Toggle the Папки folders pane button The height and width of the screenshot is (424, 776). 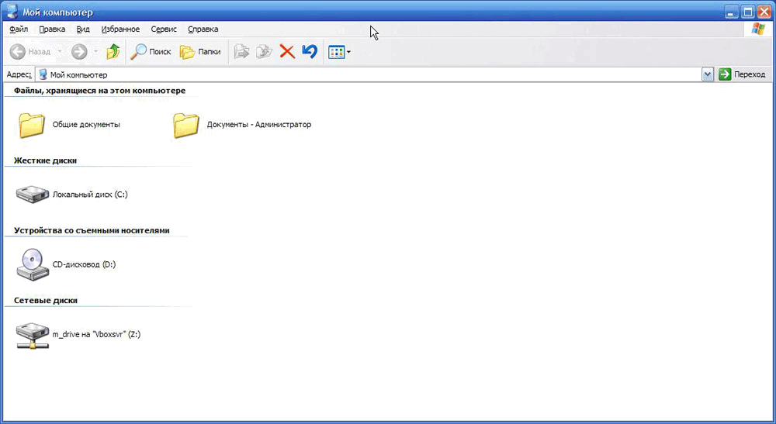click(200, 52)
